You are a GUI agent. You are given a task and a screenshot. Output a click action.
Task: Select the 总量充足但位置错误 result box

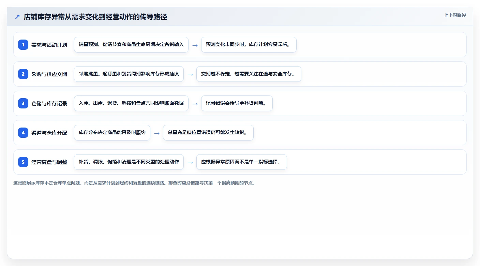(208, 133)
